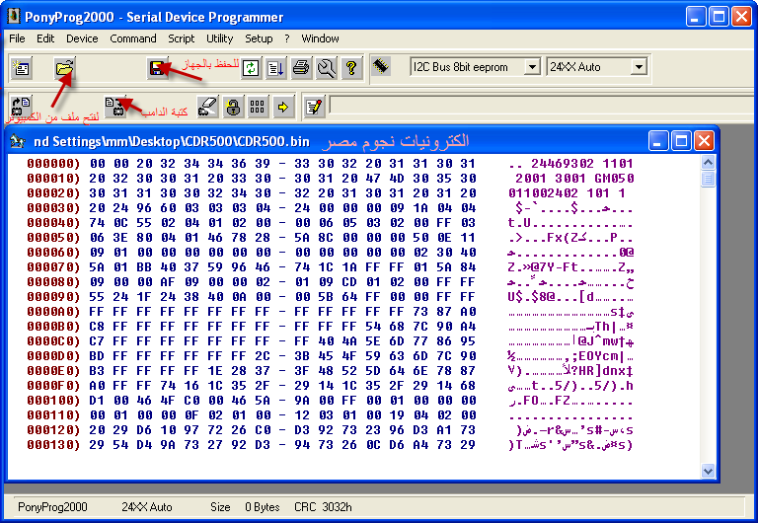Click the Read Device toolbar icon
Image resolution: width=758 pixels, height=523 pixels.
[x=22, y=106]
